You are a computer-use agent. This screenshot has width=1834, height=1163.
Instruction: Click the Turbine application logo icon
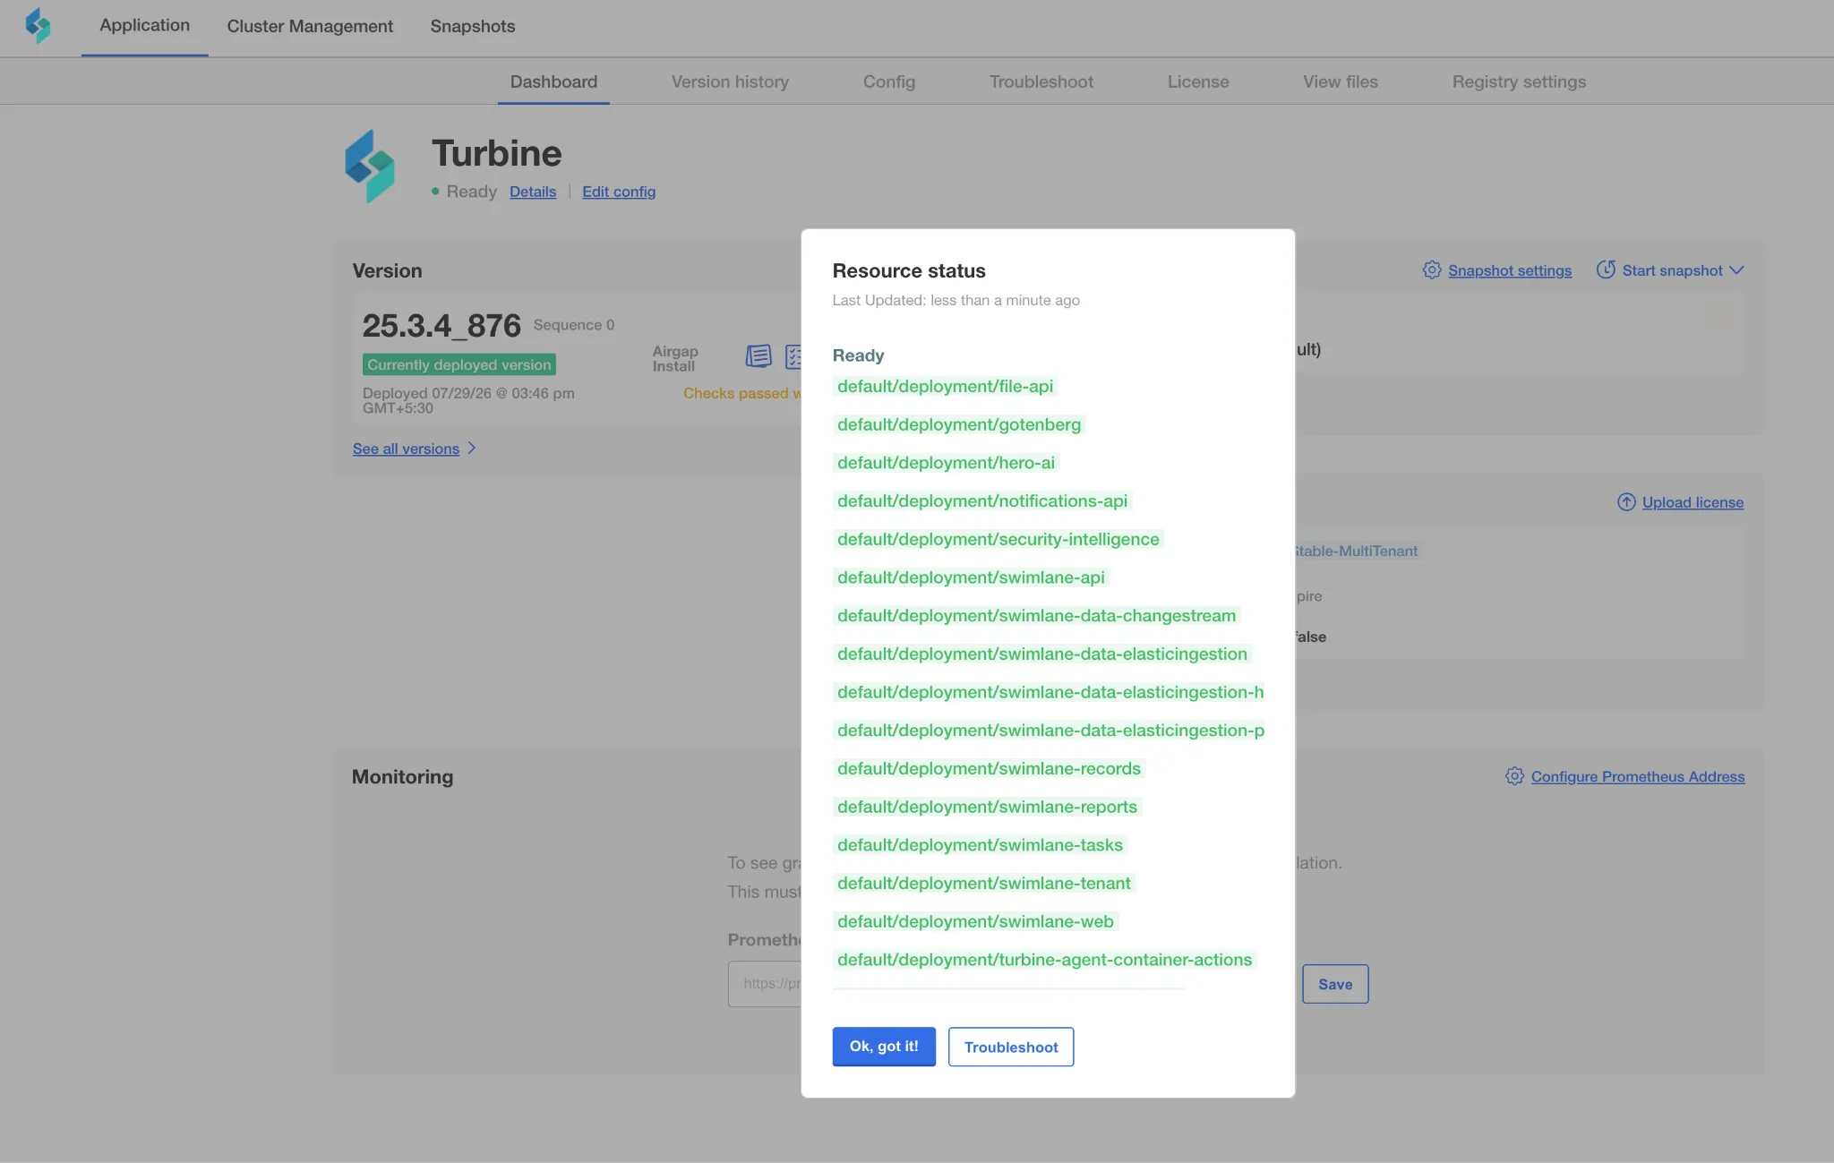pos(370,167)
